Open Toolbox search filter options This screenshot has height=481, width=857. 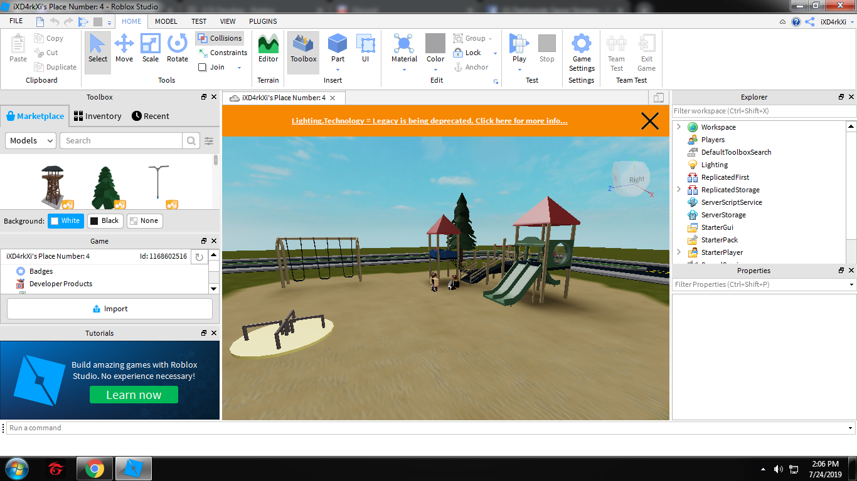pyautogui.click(x=209, y=141)
